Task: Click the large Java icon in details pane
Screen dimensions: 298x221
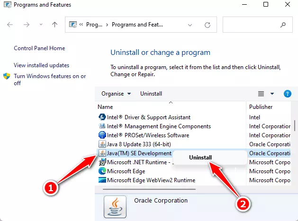Action: tap(115, 207)
